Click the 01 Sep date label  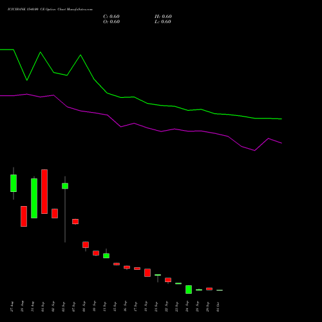[43, 307]
